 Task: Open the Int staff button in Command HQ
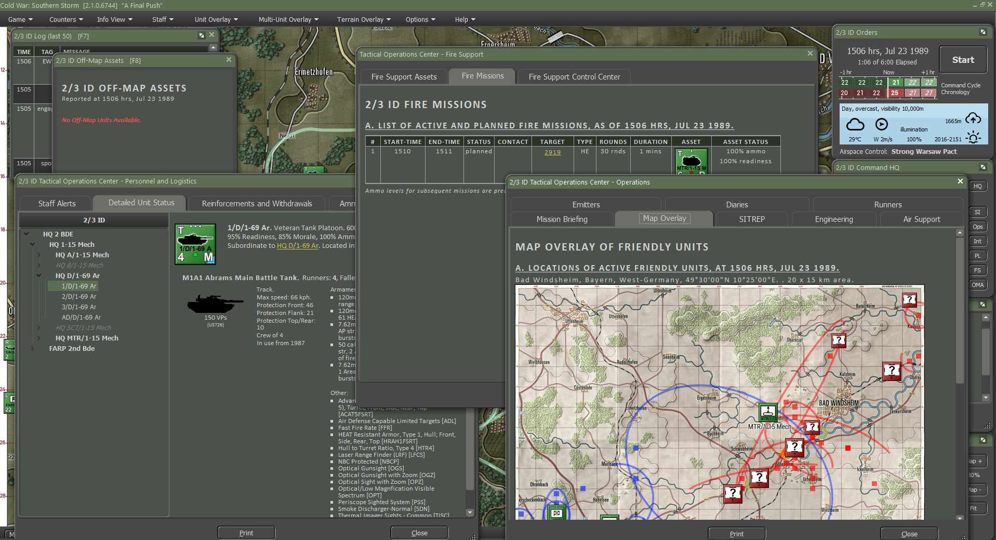tap(978, 241)
